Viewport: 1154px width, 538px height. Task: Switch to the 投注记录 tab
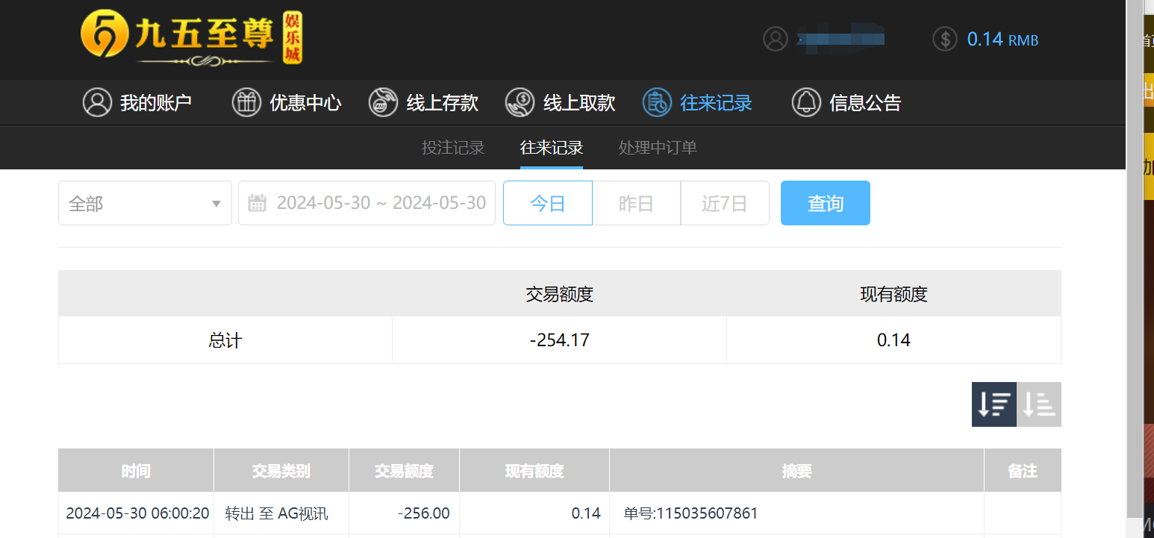click(453, 148)
